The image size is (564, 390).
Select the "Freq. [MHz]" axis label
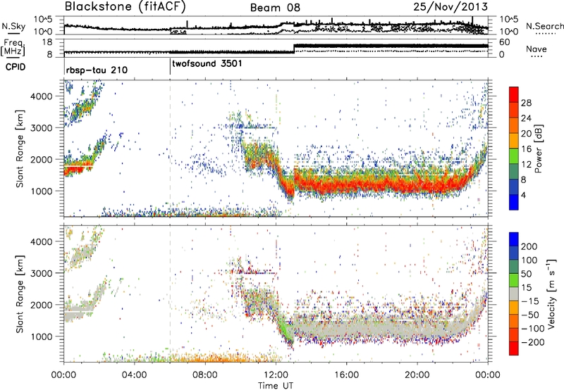[13, 48]
